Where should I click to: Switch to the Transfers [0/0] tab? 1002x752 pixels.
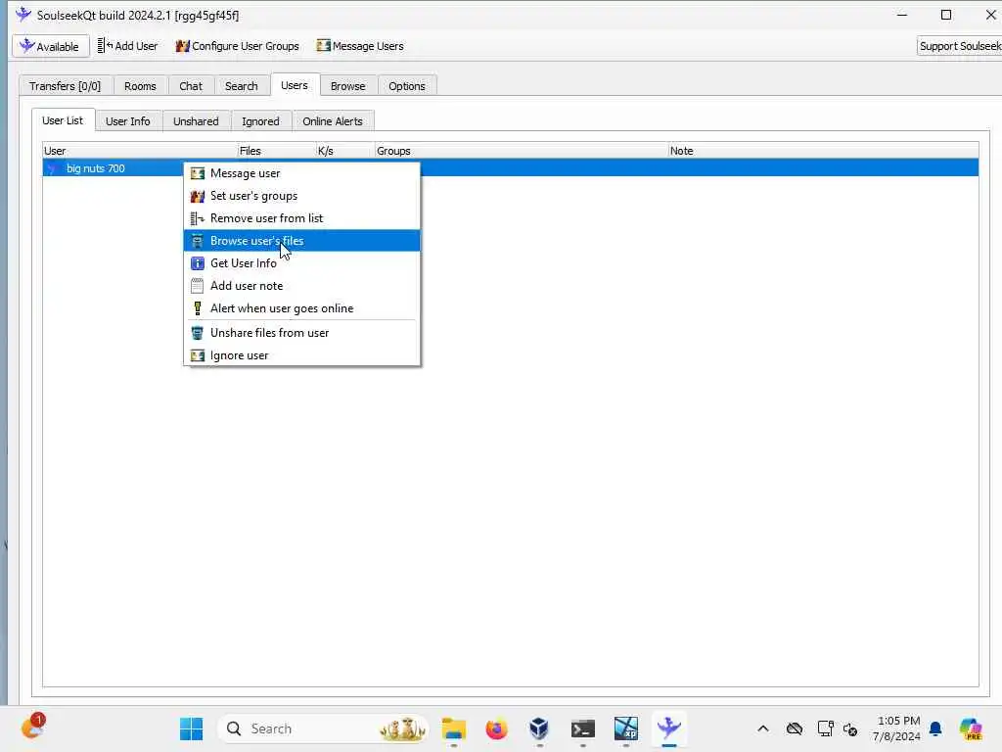(66, 86)
